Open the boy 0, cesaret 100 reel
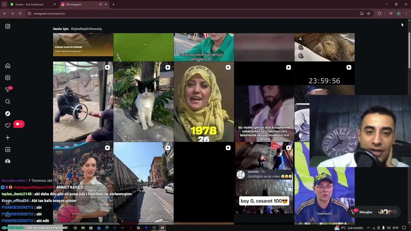 264,182
